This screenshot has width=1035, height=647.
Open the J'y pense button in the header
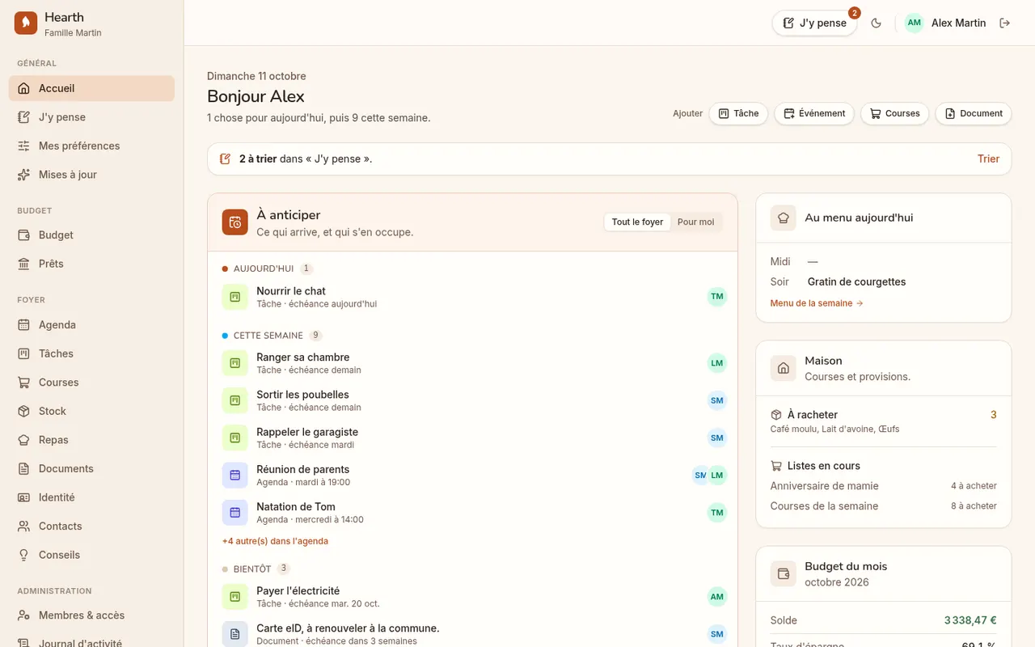[x=814, y=23]
